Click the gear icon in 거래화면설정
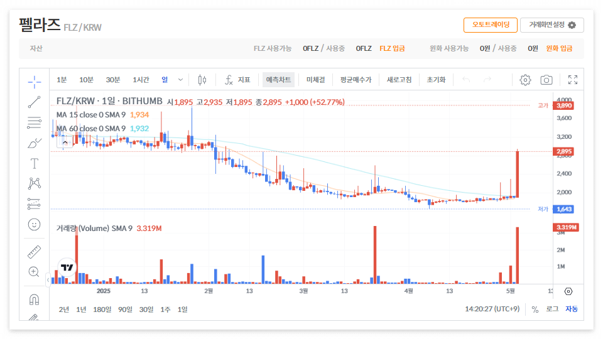The height and width of the screenshot is (339, 603). click(572, 25)
